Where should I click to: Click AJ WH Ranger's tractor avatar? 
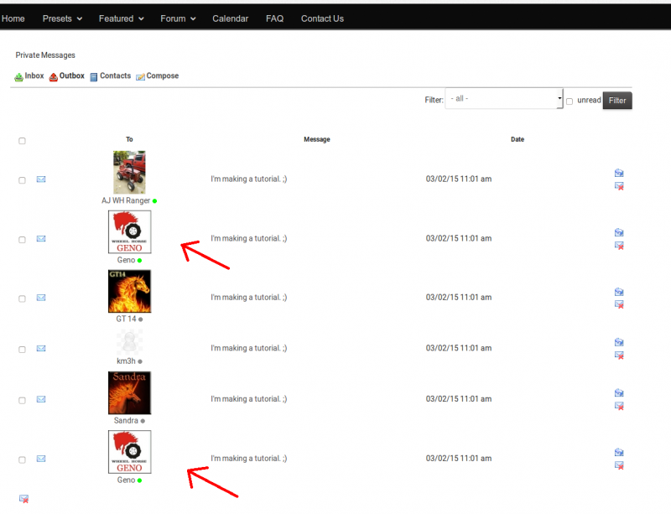coord(129,173)
